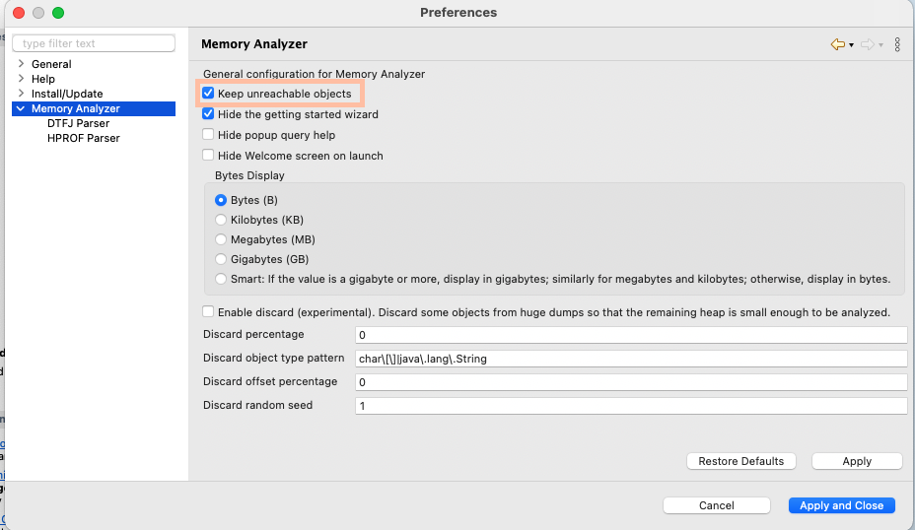The height and width of the screenshot is (530, 915).
Task: Click the forward navigation arrow icon
Action: [x=867, y=44]
